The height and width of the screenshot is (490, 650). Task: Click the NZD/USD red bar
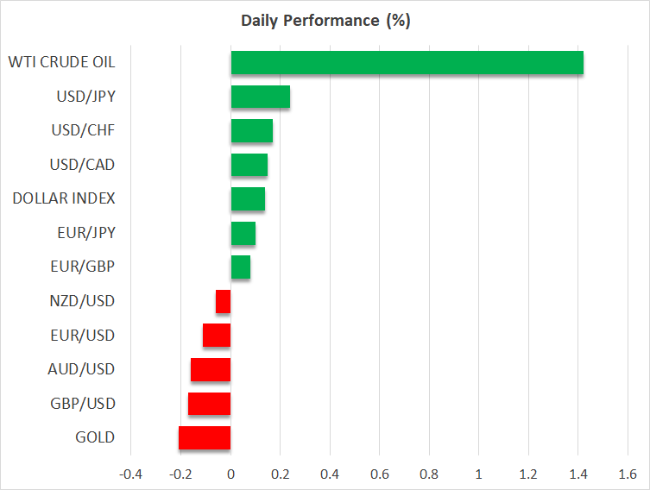[x=223, y=301]
